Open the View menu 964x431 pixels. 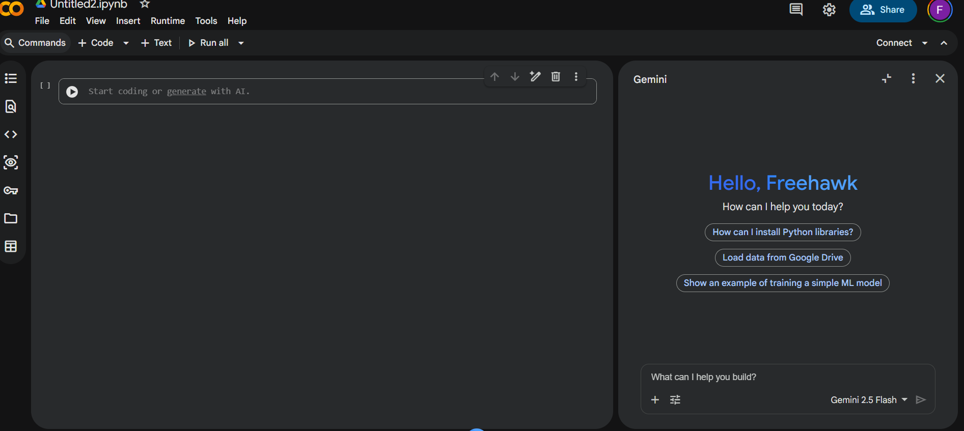(x=96, y=21)
